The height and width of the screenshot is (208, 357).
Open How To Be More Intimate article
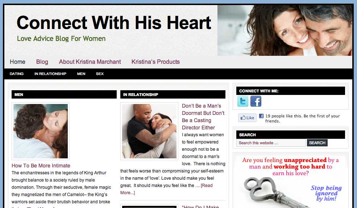pos(41,166)
